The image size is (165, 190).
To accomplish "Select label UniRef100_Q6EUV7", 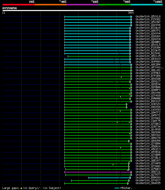I will [x=148, y=160].
